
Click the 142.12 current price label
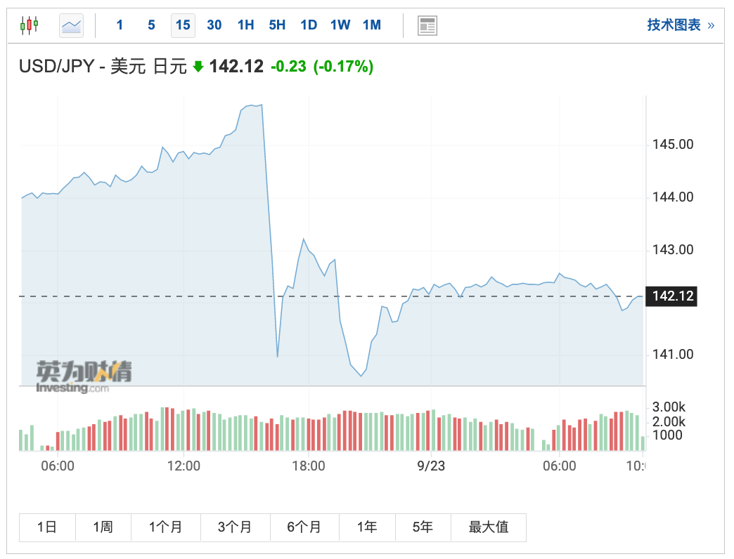tap(673, 296)
